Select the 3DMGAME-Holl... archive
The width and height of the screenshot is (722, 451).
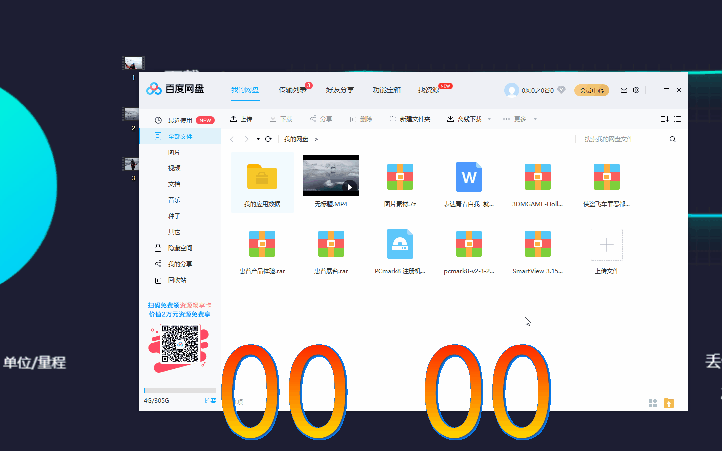coord(538,177)
